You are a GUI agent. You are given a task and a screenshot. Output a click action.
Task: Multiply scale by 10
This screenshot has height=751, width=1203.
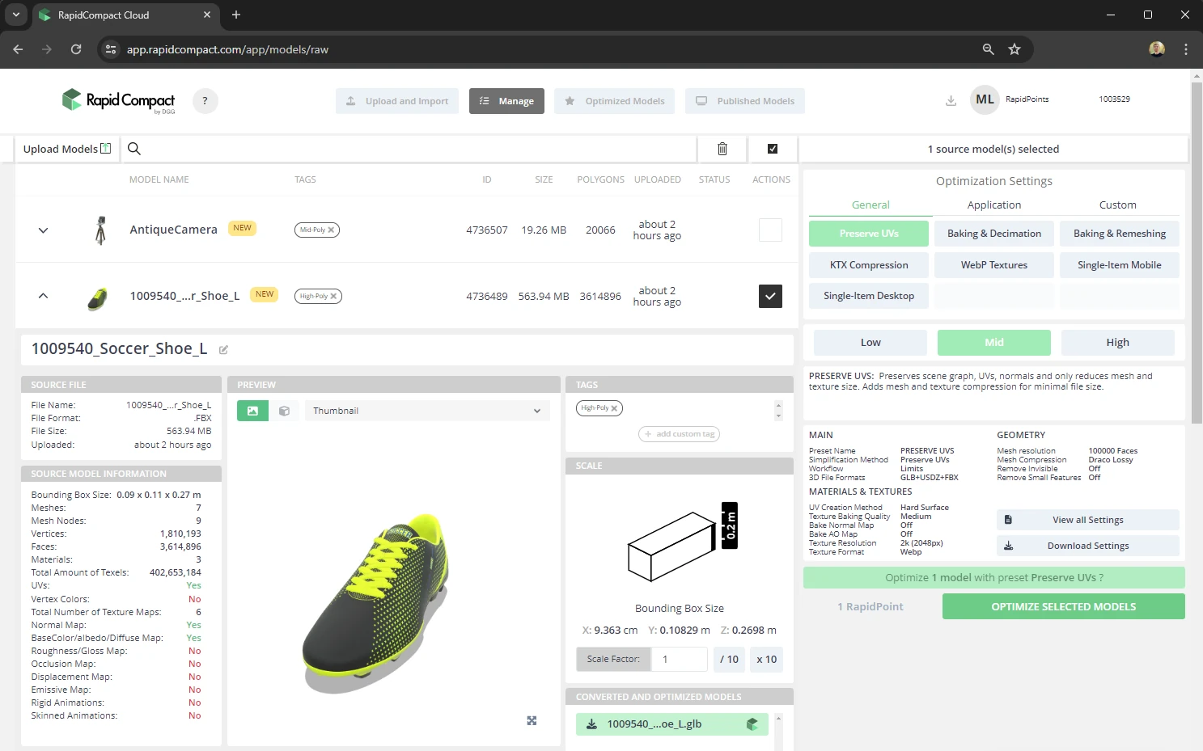pos(766,659)
